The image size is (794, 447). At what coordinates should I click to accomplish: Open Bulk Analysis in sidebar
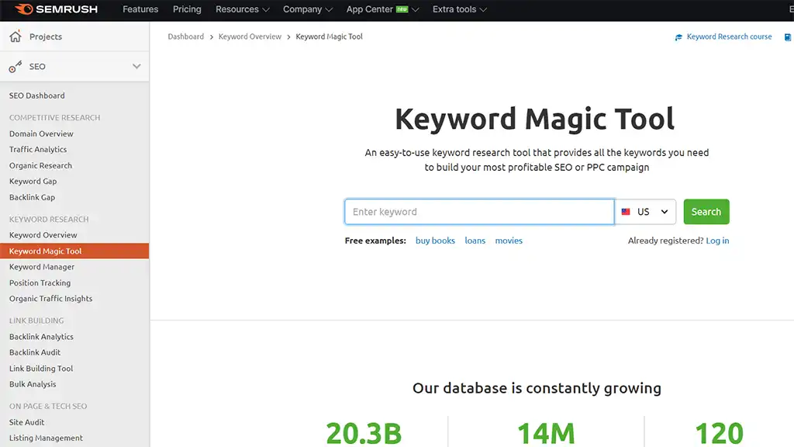pos(33,384)
